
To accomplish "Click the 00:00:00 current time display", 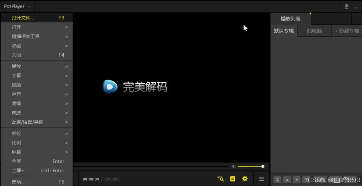I will click(91, 179).
